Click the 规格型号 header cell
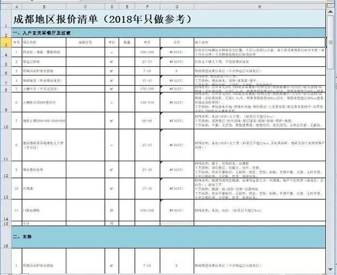 (85, 42)
